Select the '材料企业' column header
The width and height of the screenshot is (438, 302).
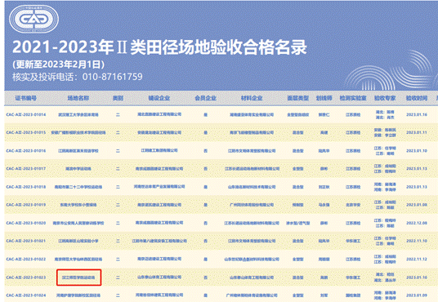click(252, 98)
